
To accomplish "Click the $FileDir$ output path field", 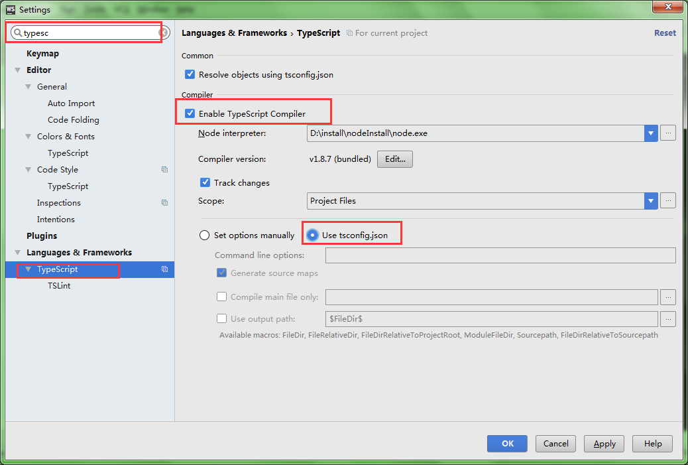I will coord(491,319).
